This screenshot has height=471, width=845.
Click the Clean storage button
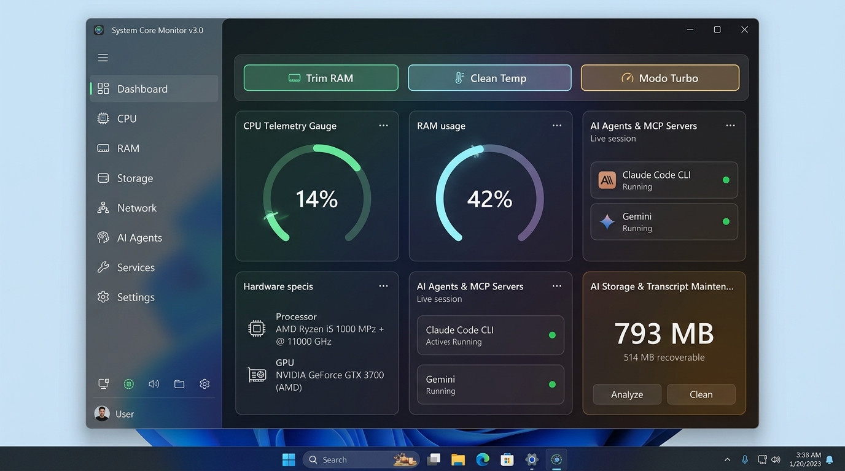pos(701,394)
